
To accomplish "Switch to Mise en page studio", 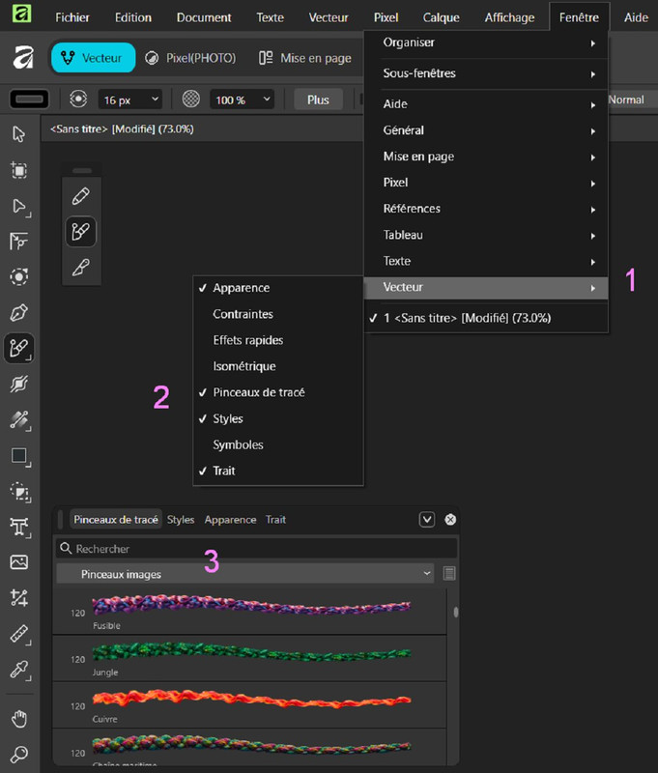I will (305, 58).
